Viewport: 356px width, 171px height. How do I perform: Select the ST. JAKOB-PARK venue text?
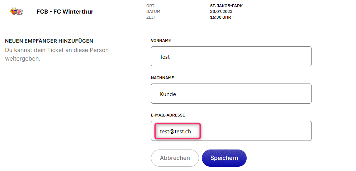tap(226, 6)
